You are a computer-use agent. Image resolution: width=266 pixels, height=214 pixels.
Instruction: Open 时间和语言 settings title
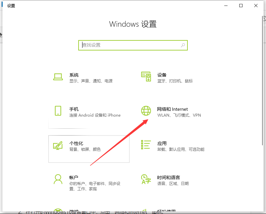point(168,178)
